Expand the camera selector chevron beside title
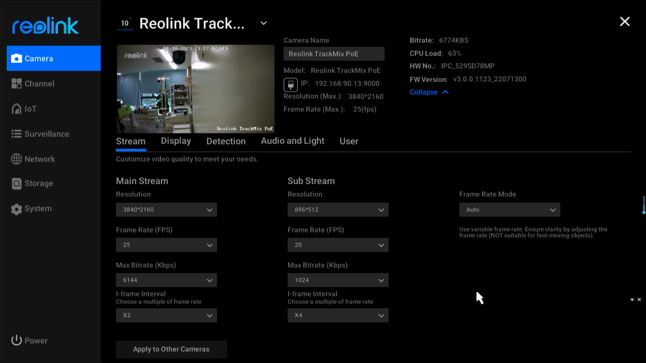 (264, 23)
